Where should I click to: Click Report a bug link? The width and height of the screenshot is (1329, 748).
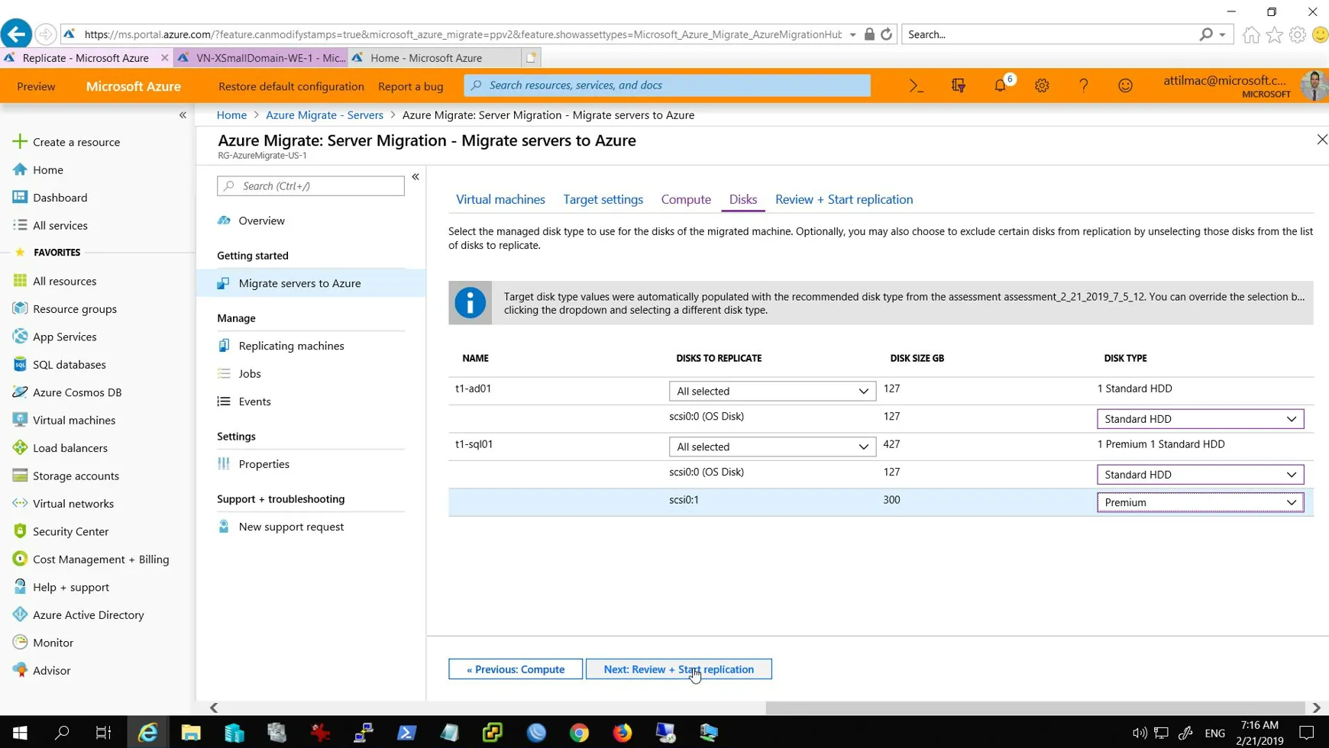(410, 86)
